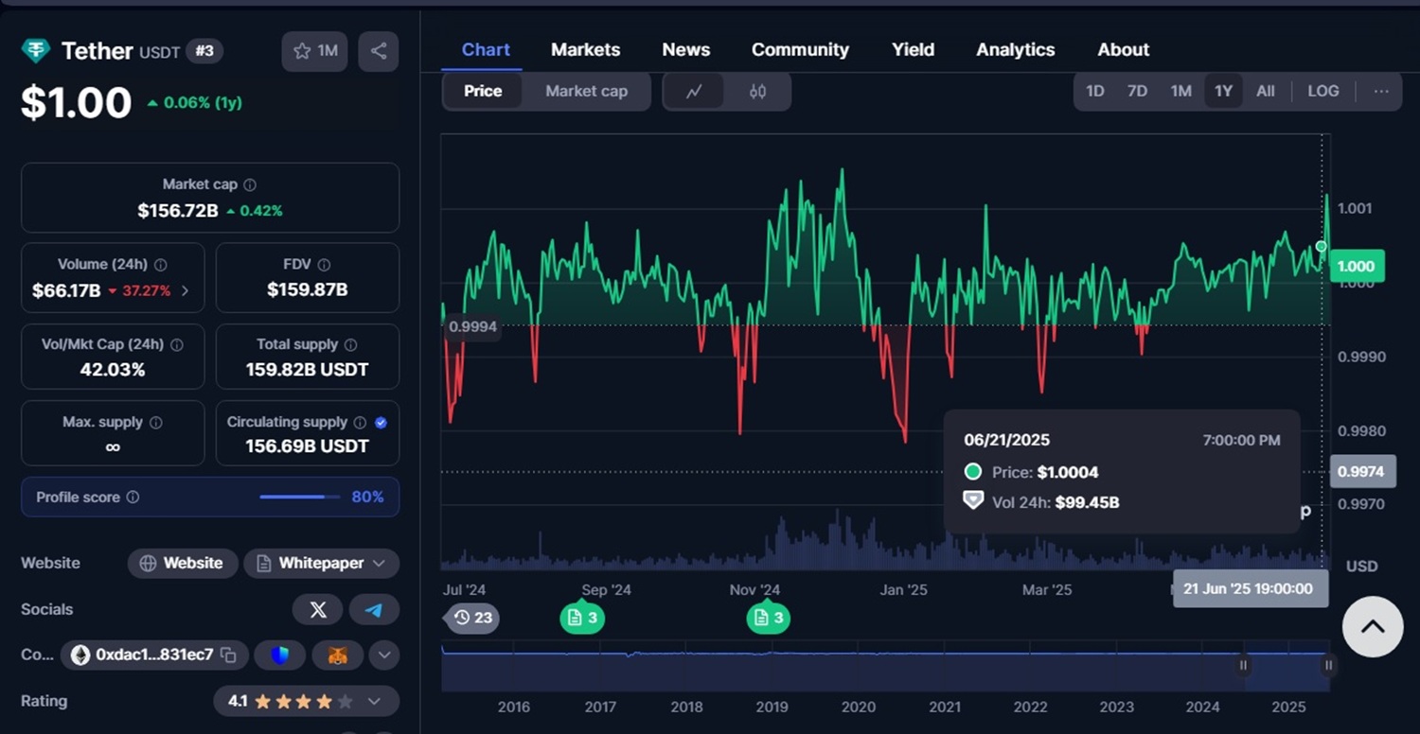Expand more contracts chevron

coord(383,655)
